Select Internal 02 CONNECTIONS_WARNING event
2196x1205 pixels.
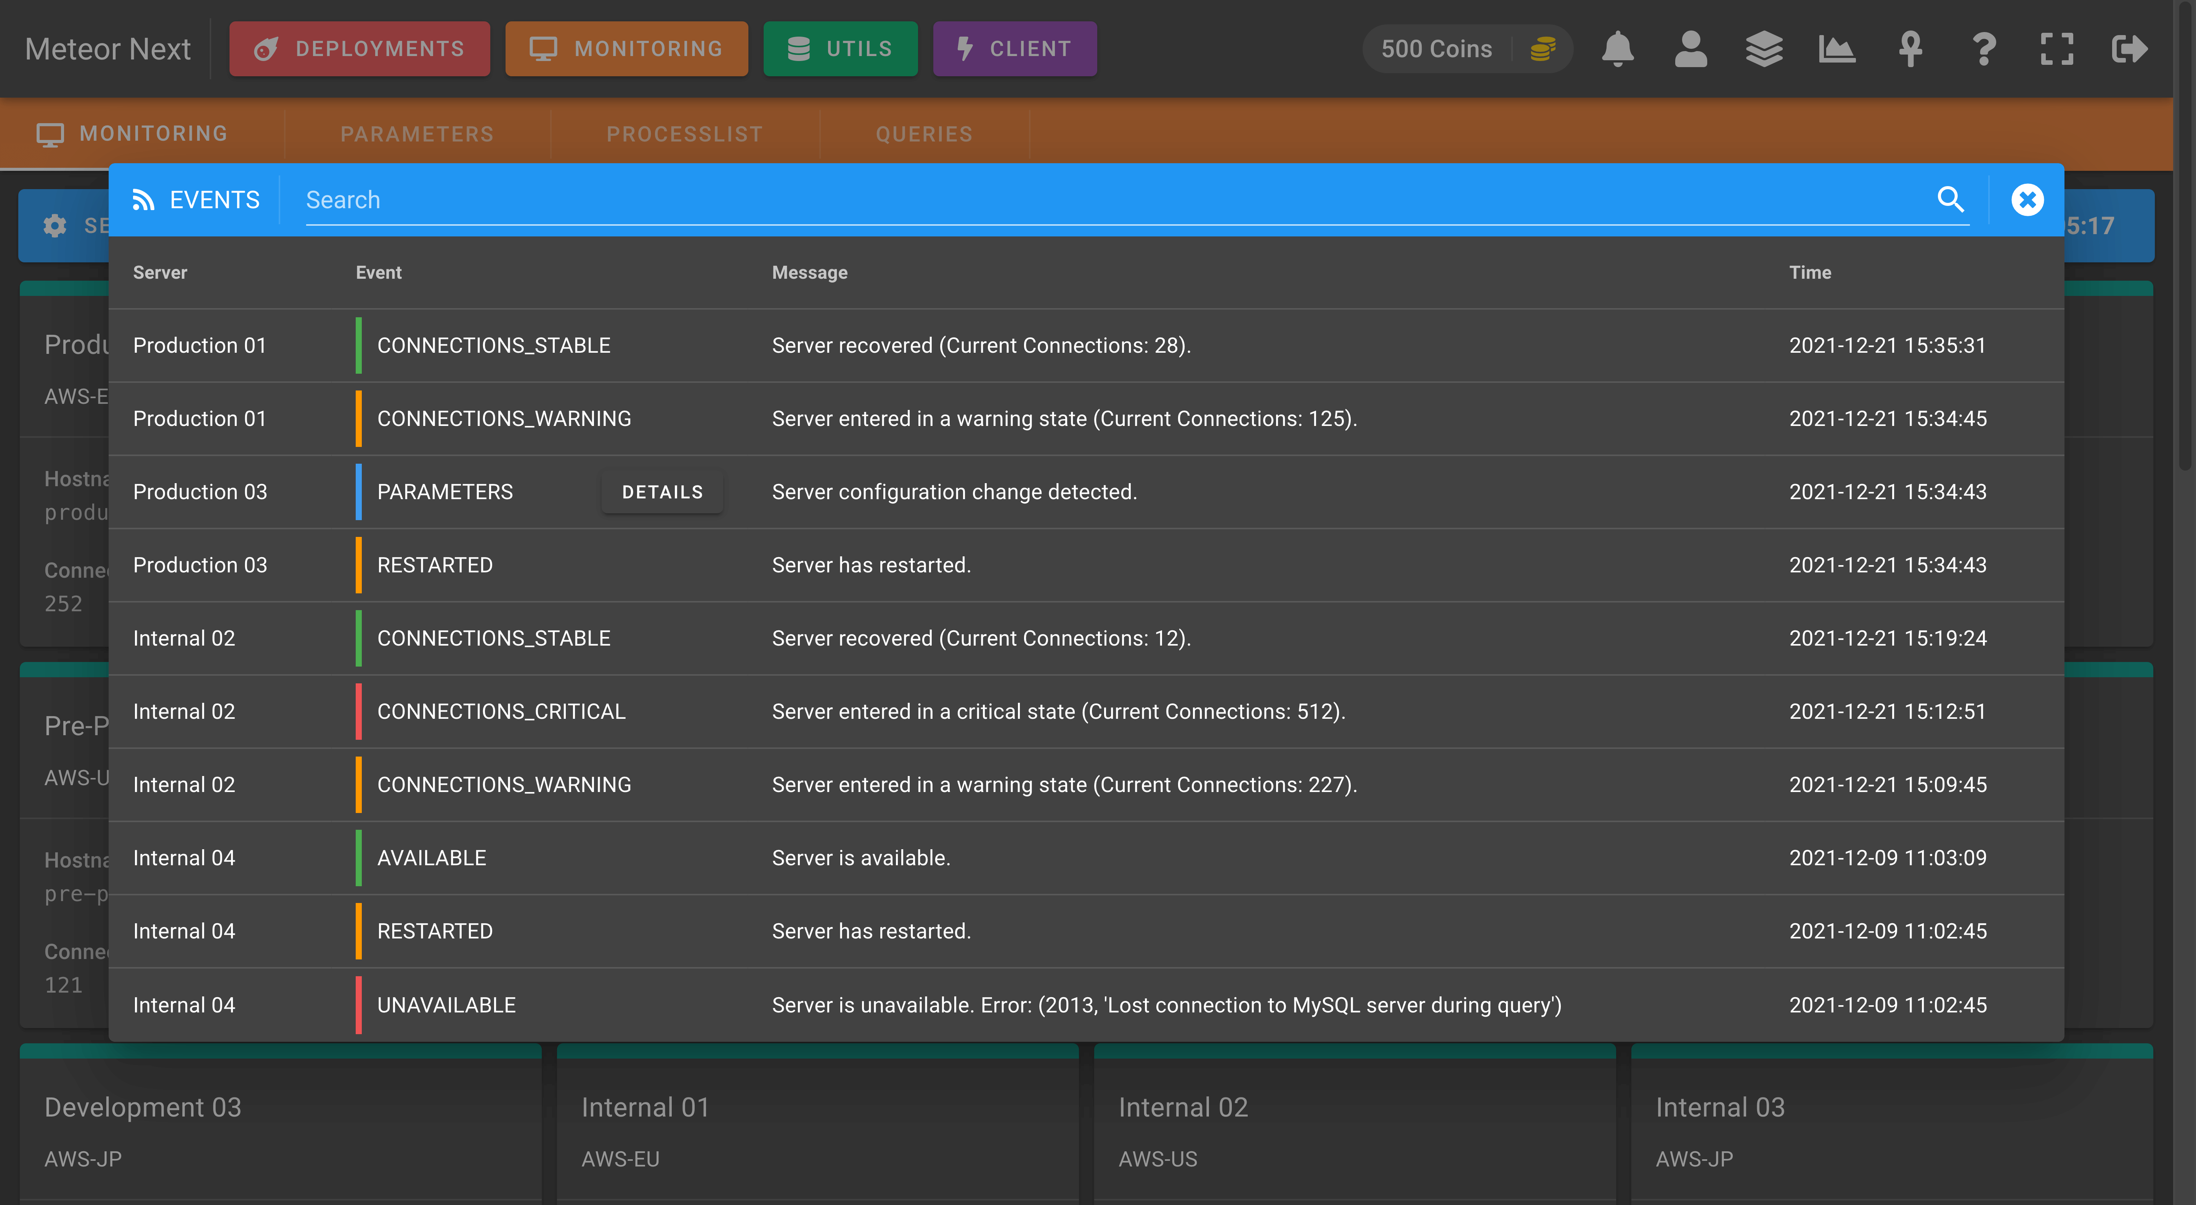pyautogui.click(x=1086, y=784)
